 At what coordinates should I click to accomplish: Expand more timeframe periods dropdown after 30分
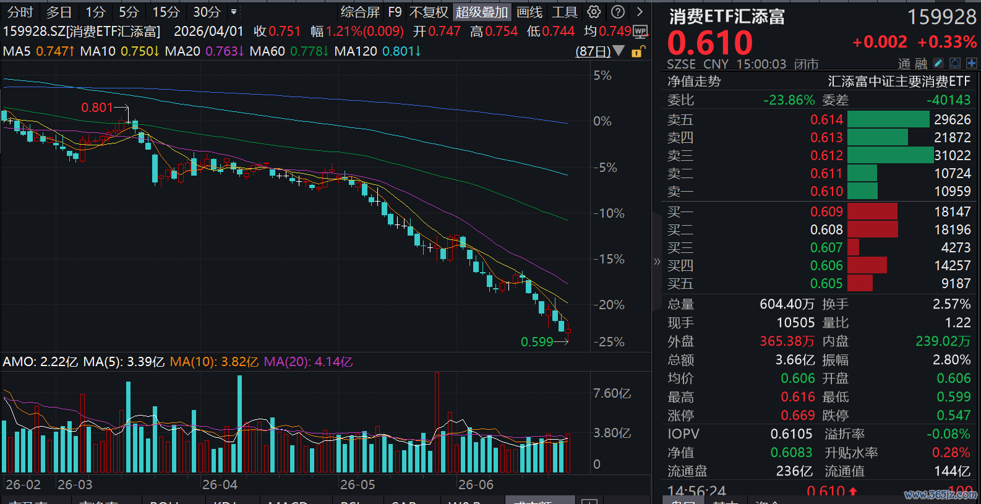(233, 12)
